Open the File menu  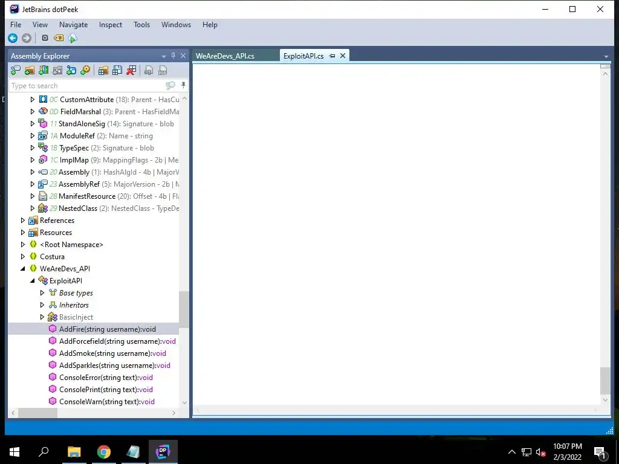(x=16, y=24)
